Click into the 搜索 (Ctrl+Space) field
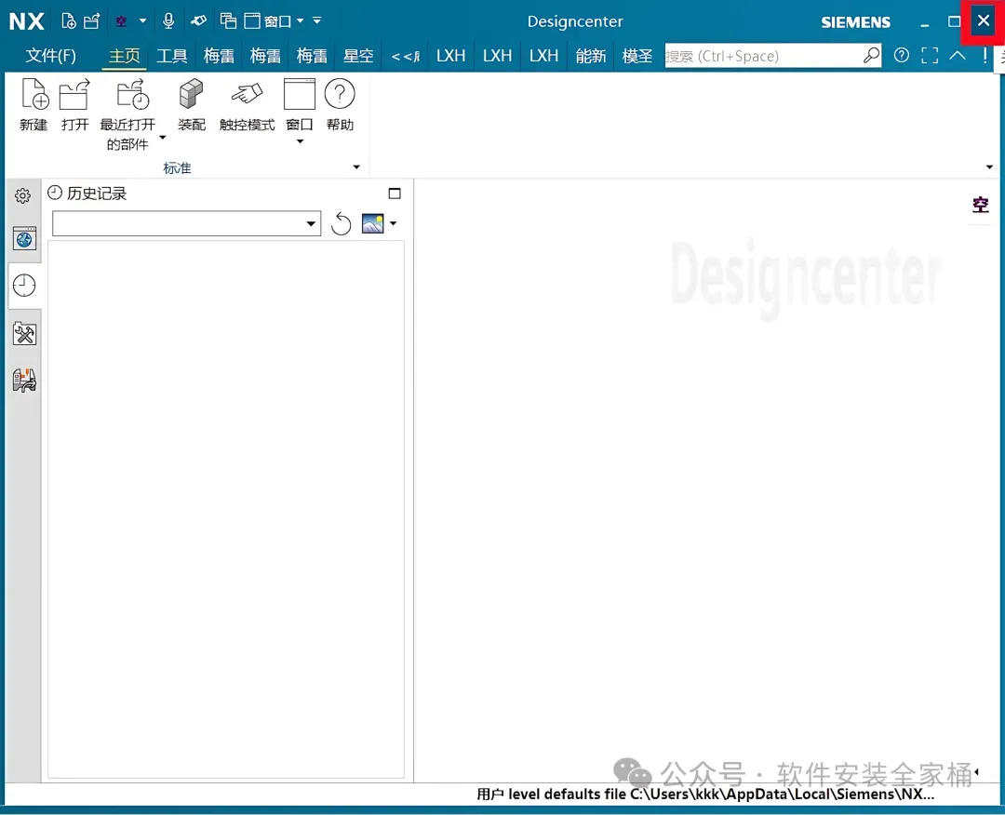 pyautogui.click(x=763, y=56)
